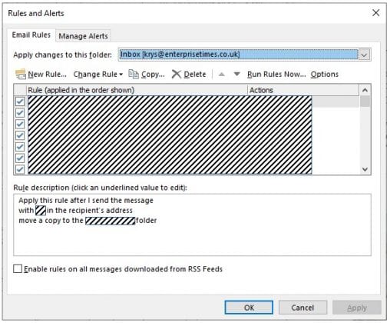Click the New Rule envelope icon
390x323 pixels.
coord(21,75)
